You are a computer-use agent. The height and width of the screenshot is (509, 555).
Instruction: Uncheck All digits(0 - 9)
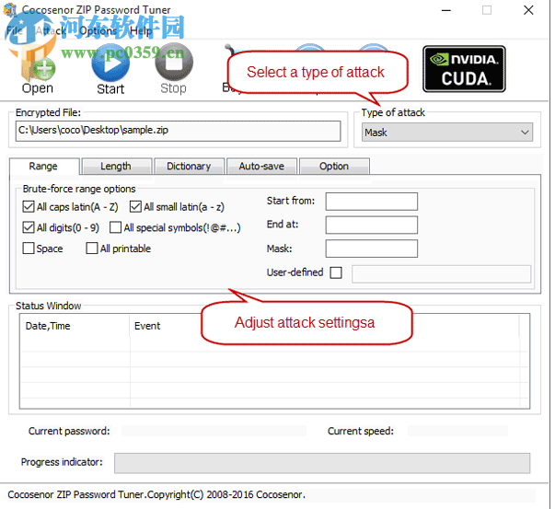(x=29, y=227)
